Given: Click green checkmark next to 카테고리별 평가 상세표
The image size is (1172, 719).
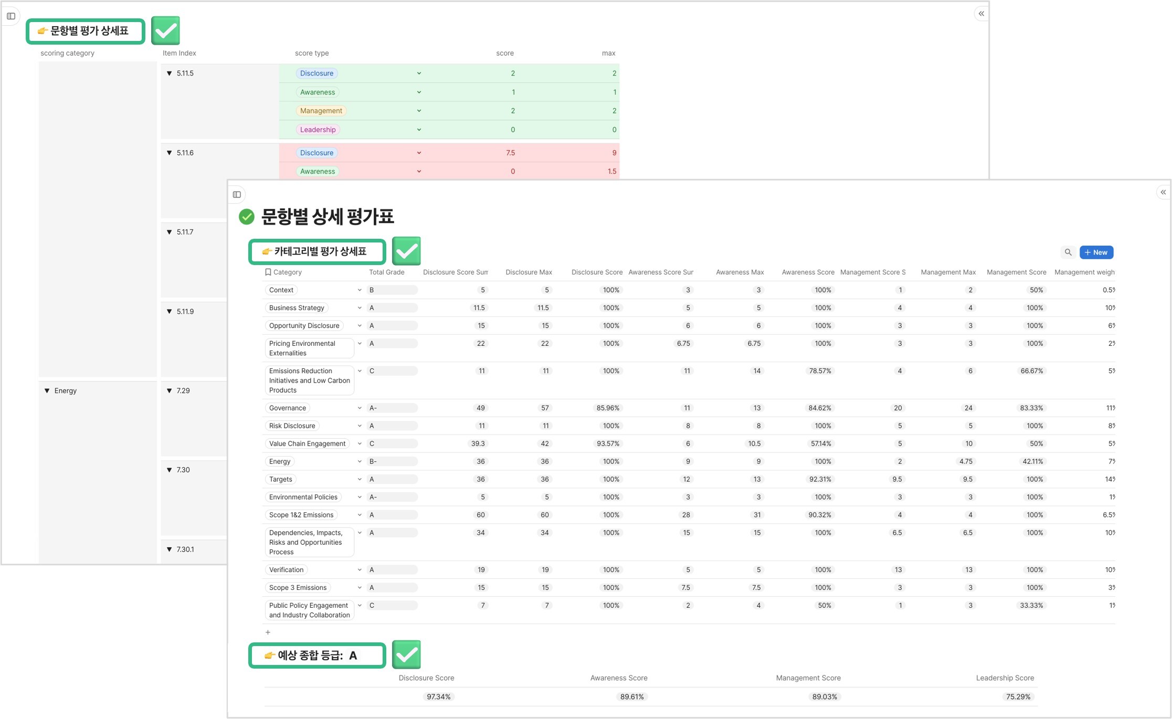Looking at the screenshot, I should [x=406, y=251].
